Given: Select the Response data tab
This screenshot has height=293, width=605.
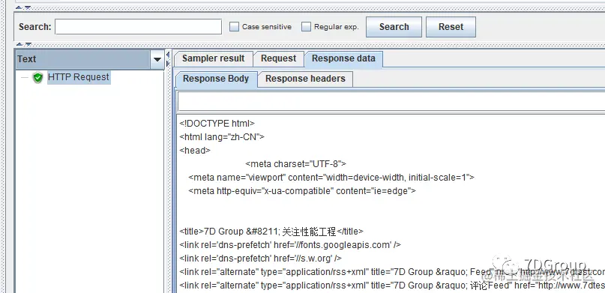Looking at the screenshot, I should (x=343, y=58).
